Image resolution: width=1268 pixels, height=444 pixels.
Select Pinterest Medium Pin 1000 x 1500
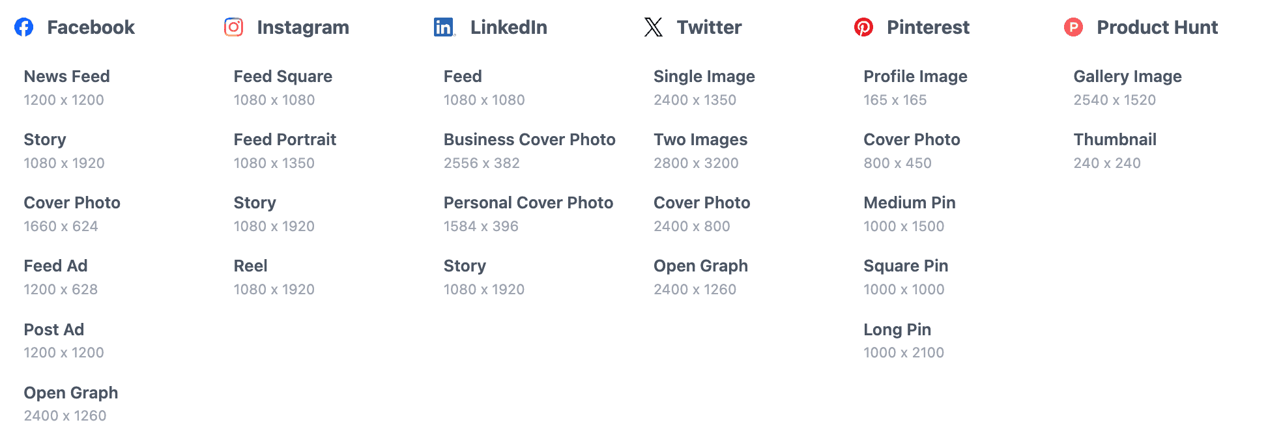(x=909, y=214)
